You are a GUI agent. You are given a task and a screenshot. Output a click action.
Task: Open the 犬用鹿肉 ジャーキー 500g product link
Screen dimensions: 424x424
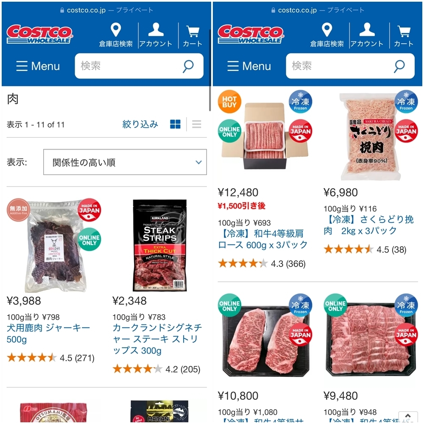48,333
